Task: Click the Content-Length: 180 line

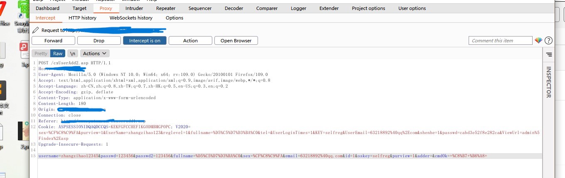Action: click(x=62, y=104)
